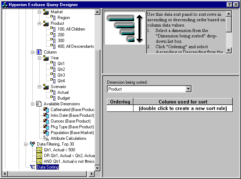Collapse the Scenario tree node
The height and width of the screenshot is (179, 241).
pyautogui.click(x=39, y=87)
